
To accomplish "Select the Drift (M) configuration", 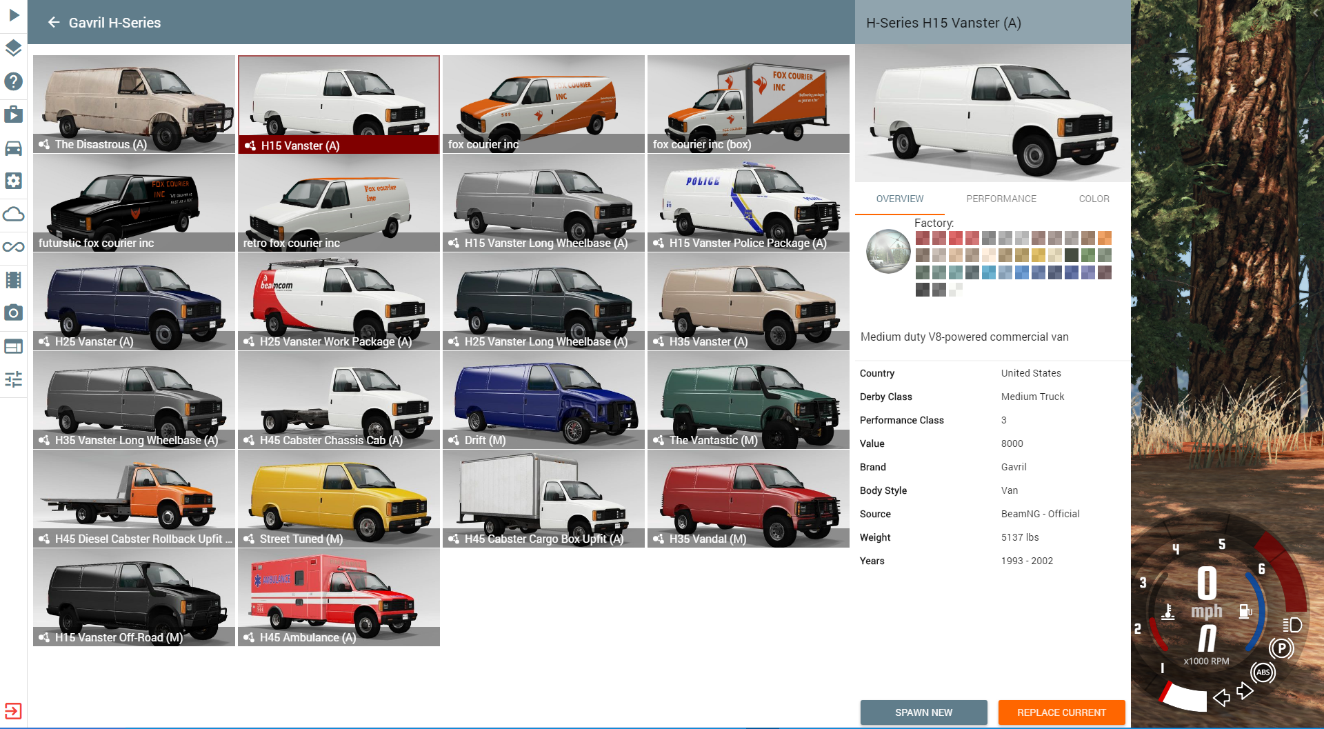I will 543,400.
